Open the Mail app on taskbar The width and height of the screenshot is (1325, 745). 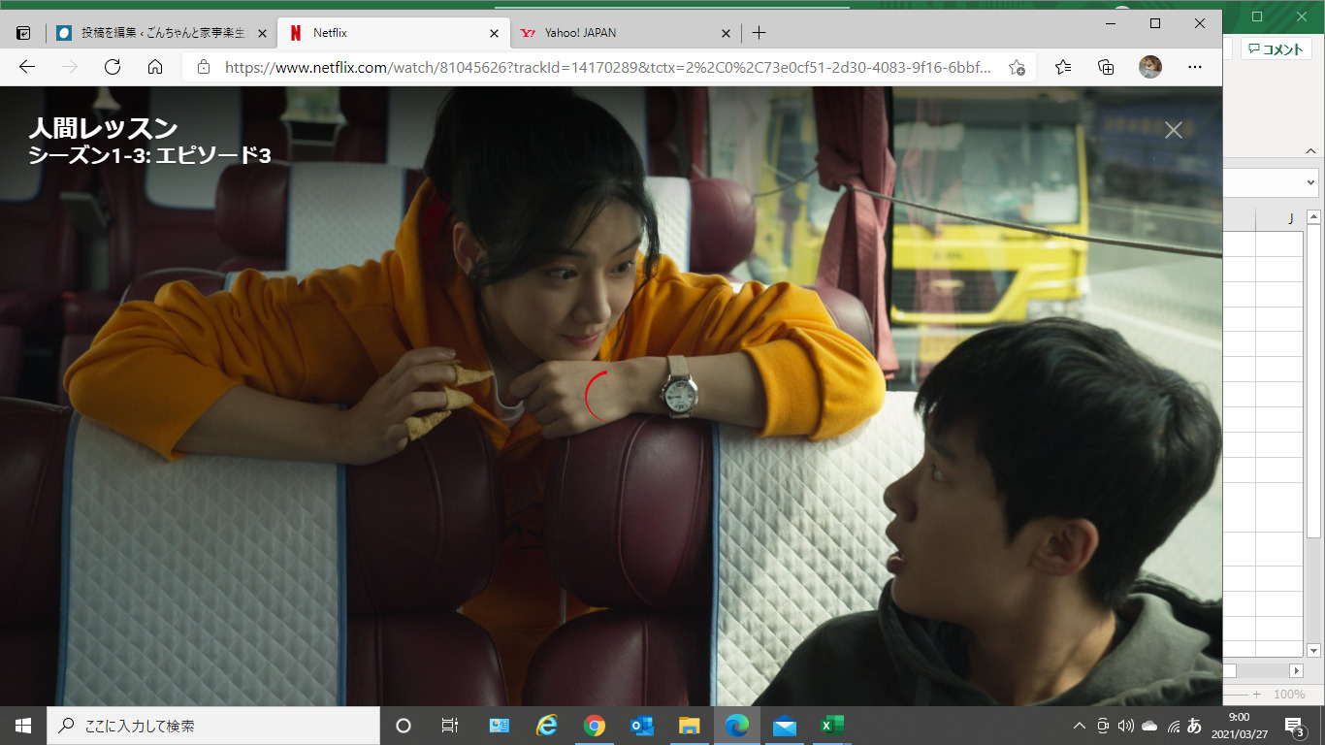[x=785, y=726]
